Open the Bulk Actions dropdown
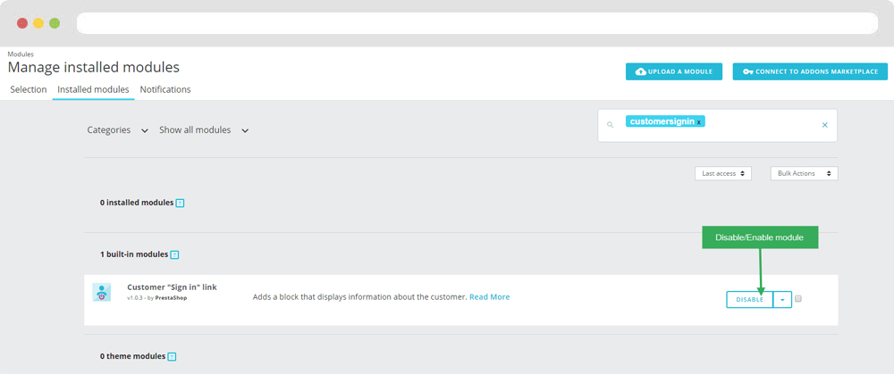894x374 pixels. pyautogui.click(x=804, y=173)
